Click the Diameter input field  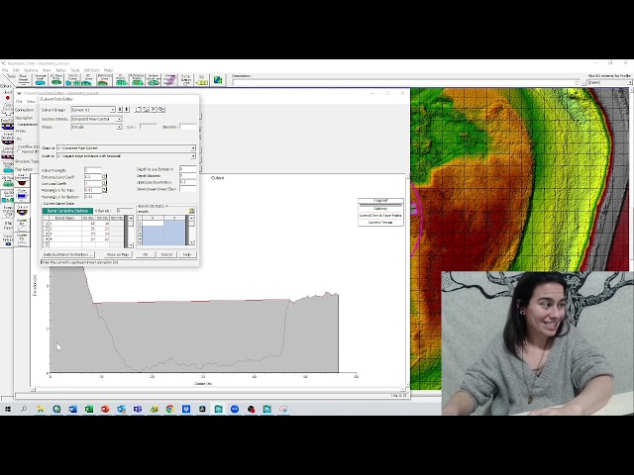pyautogui.click(x=187, y=127)
